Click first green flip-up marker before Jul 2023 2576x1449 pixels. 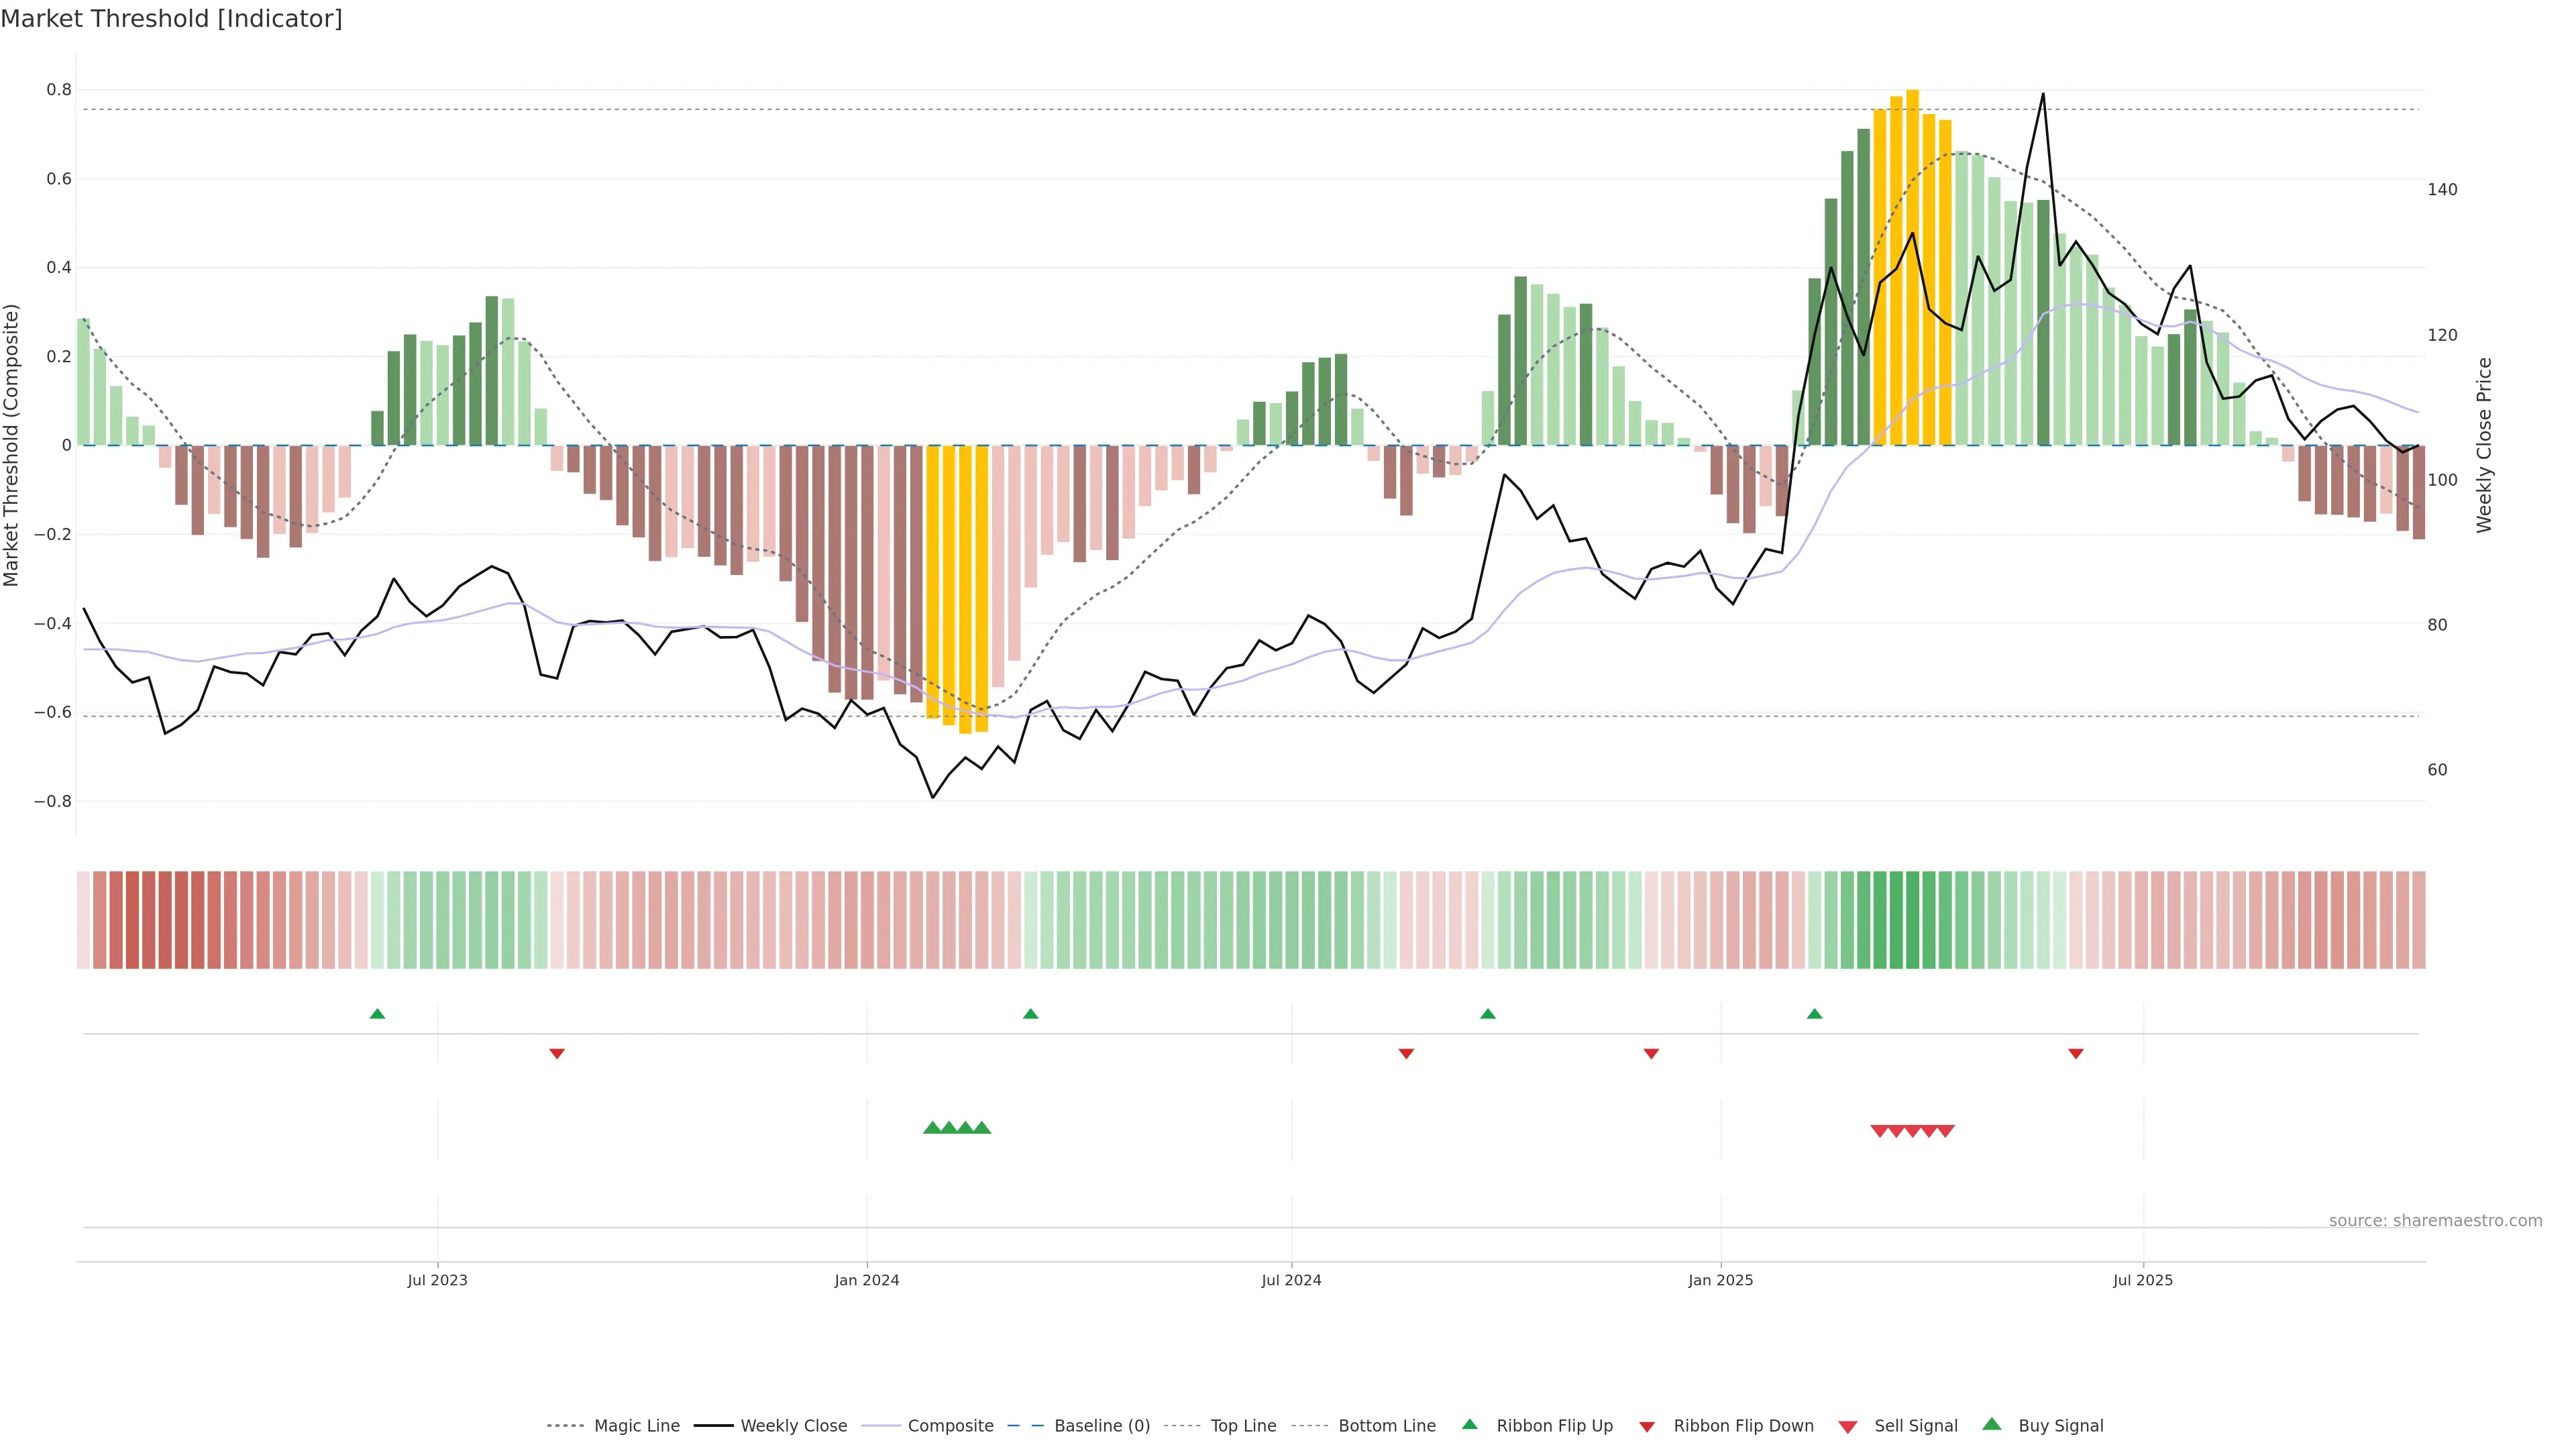click(377, 1014)
